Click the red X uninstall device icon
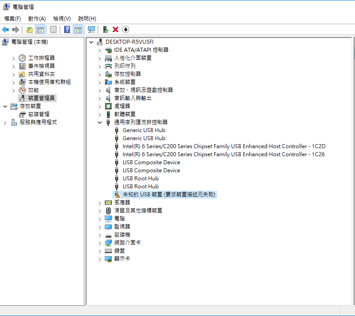Screen dimensions: 355x316 (116, 29)
